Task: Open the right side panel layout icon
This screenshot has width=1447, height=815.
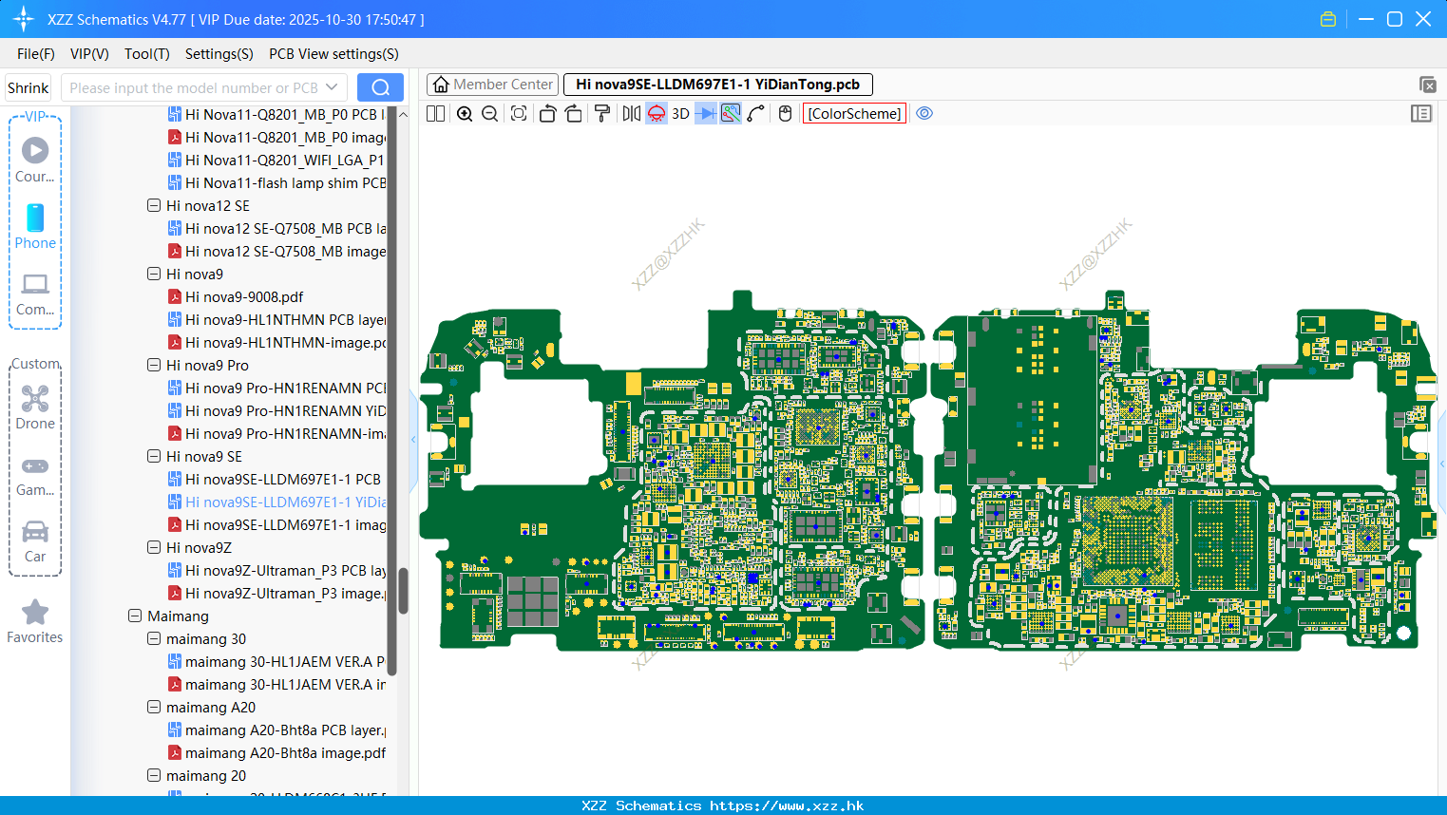Action: click(x=1421, y=114)
